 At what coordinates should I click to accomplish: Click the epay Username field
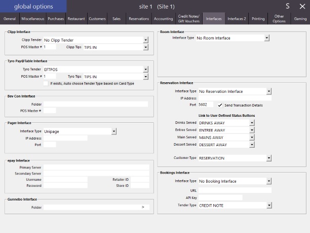65,179
